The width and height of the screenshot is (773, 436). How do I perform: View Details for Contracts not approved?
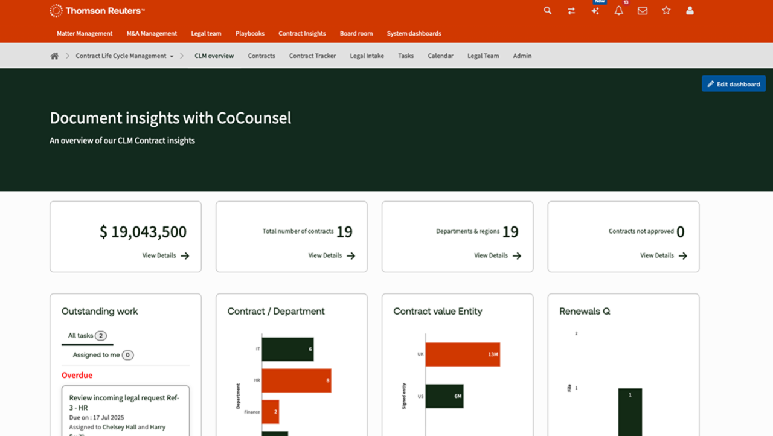pos(663,255)
